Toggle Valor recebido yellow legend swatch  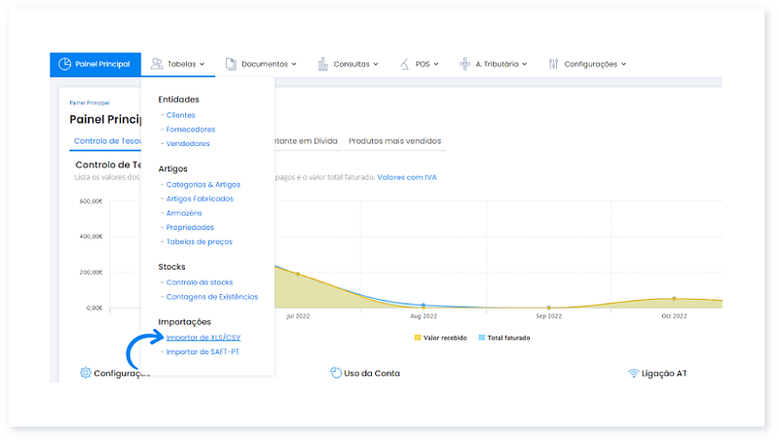pos(418,338)
